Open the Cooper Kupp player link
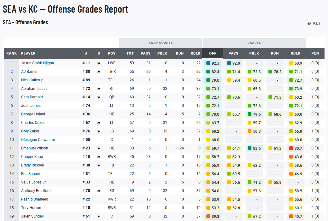 32,157
